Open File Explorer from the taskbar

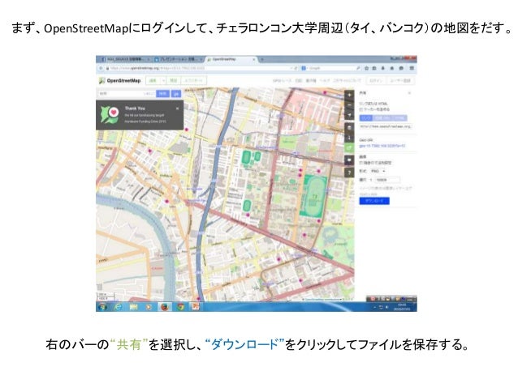133,307
